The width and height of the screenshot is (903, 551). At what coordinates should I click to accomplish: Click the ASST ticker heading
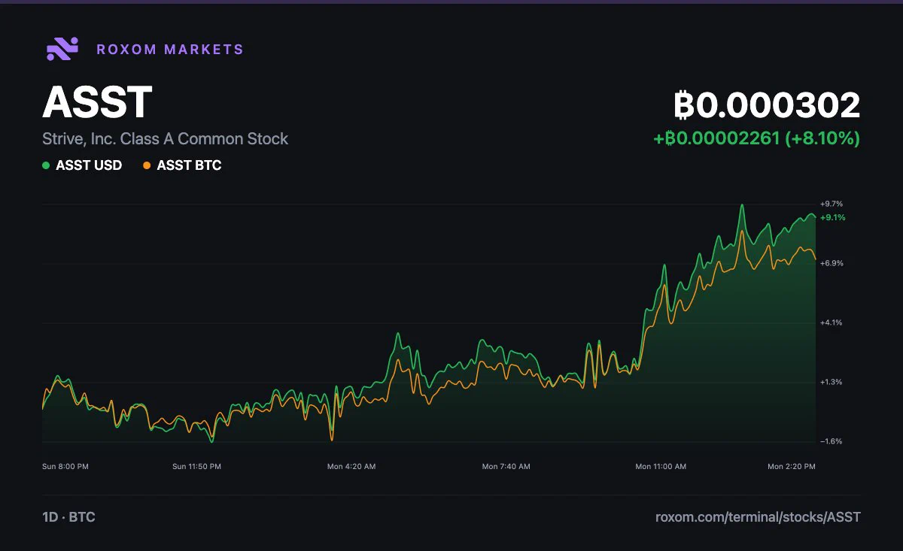pos(97,102)
